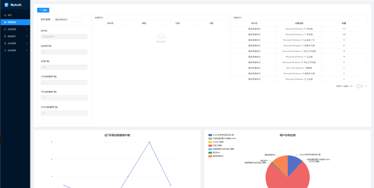Expand the sidebar submenu with the user icon
This screenshot has height=188, width=374.
(15, 50)
